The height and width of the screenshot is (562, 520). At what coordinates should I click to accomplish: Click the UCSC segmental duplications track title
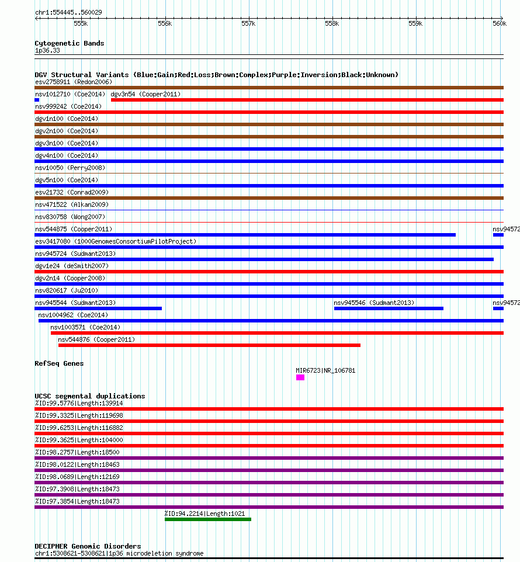[x=89, y=396]
